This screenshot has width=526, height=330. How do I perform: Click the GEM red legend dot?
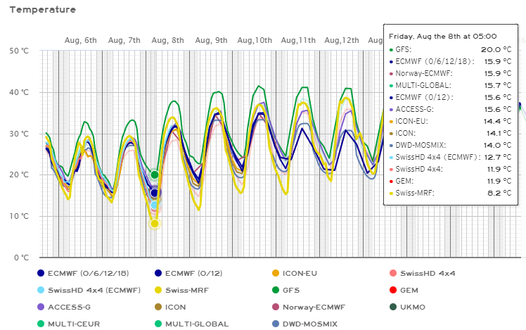point(393,290)
